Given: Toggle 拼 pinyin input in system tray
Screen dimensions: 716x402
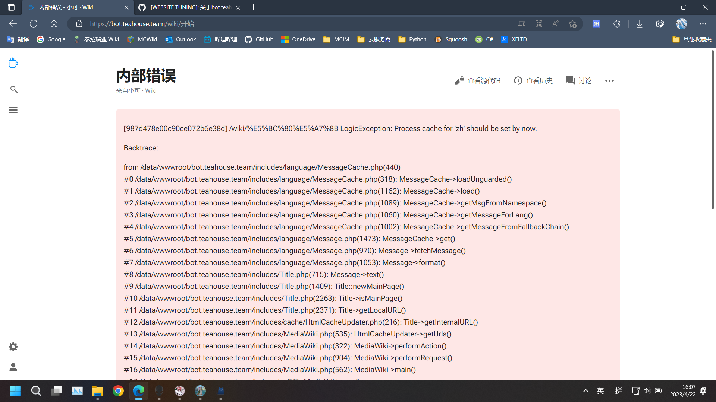Looking at the screenshot, I should (618, 391).
